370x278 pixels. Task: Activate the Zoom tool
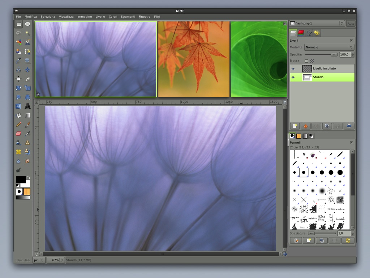click(28, 60)
